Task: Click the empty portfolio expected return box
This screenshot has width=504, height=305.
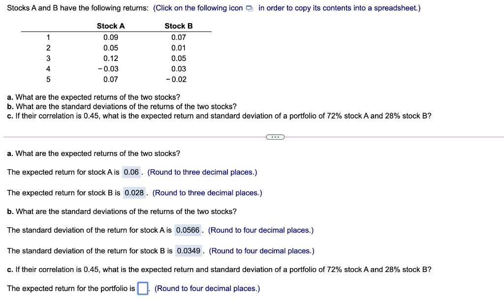Action: 143,288
